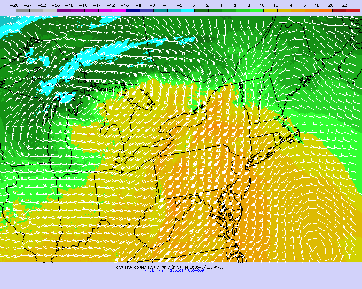Click the -8 scale label
This screenshot has height=289, width=362.
(x=138, y=5)
